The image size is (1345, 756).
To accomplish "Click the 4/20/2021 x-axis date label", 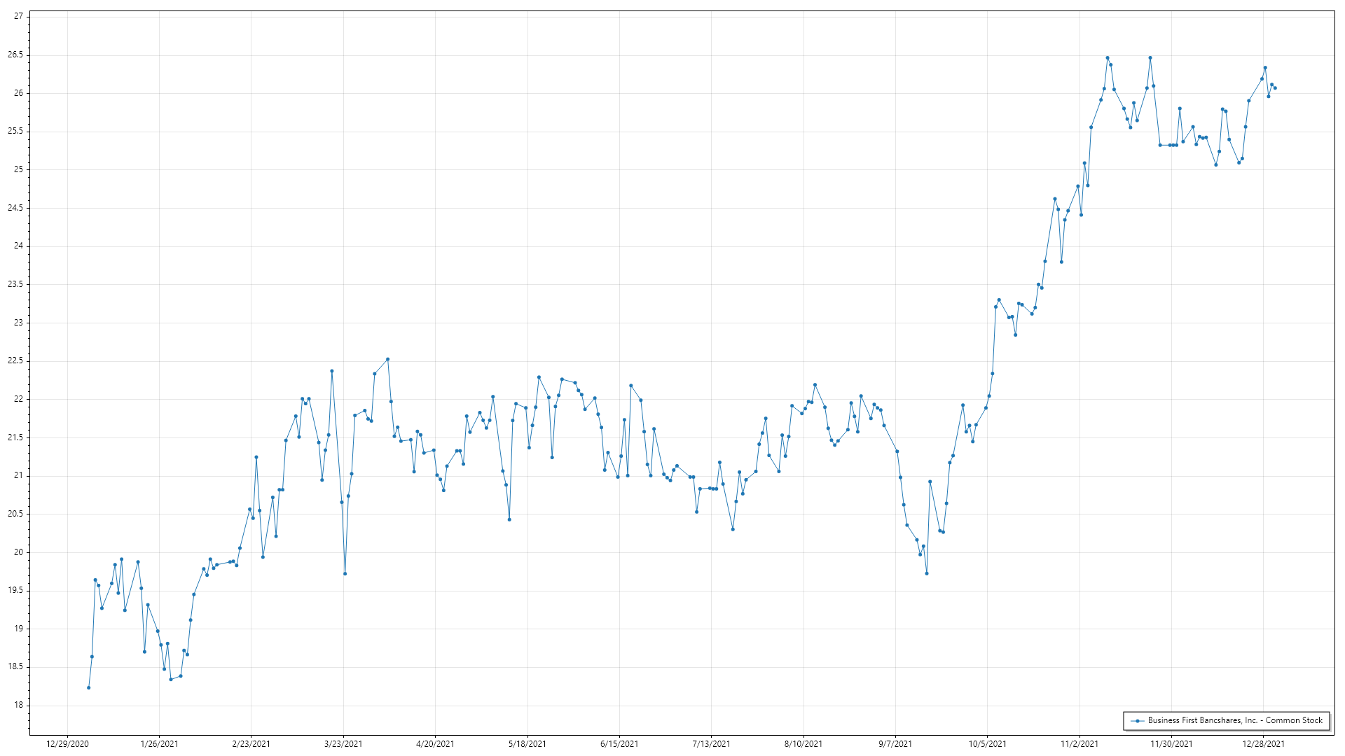I will click(435, 744).
